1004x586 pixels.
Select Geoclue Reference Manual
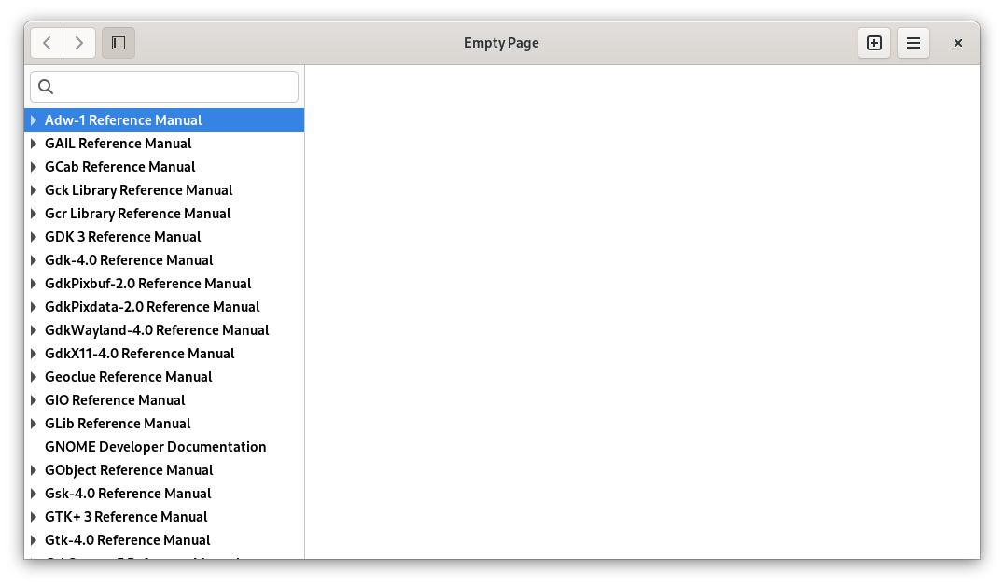click(128, 377)
